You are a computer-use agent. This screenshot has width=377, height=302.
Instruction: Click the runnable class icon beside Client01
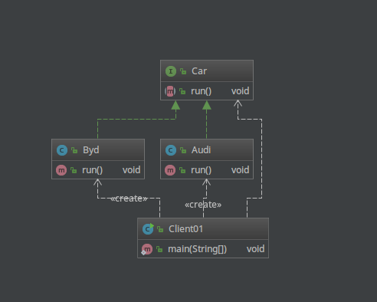click(x=148, y=229)
